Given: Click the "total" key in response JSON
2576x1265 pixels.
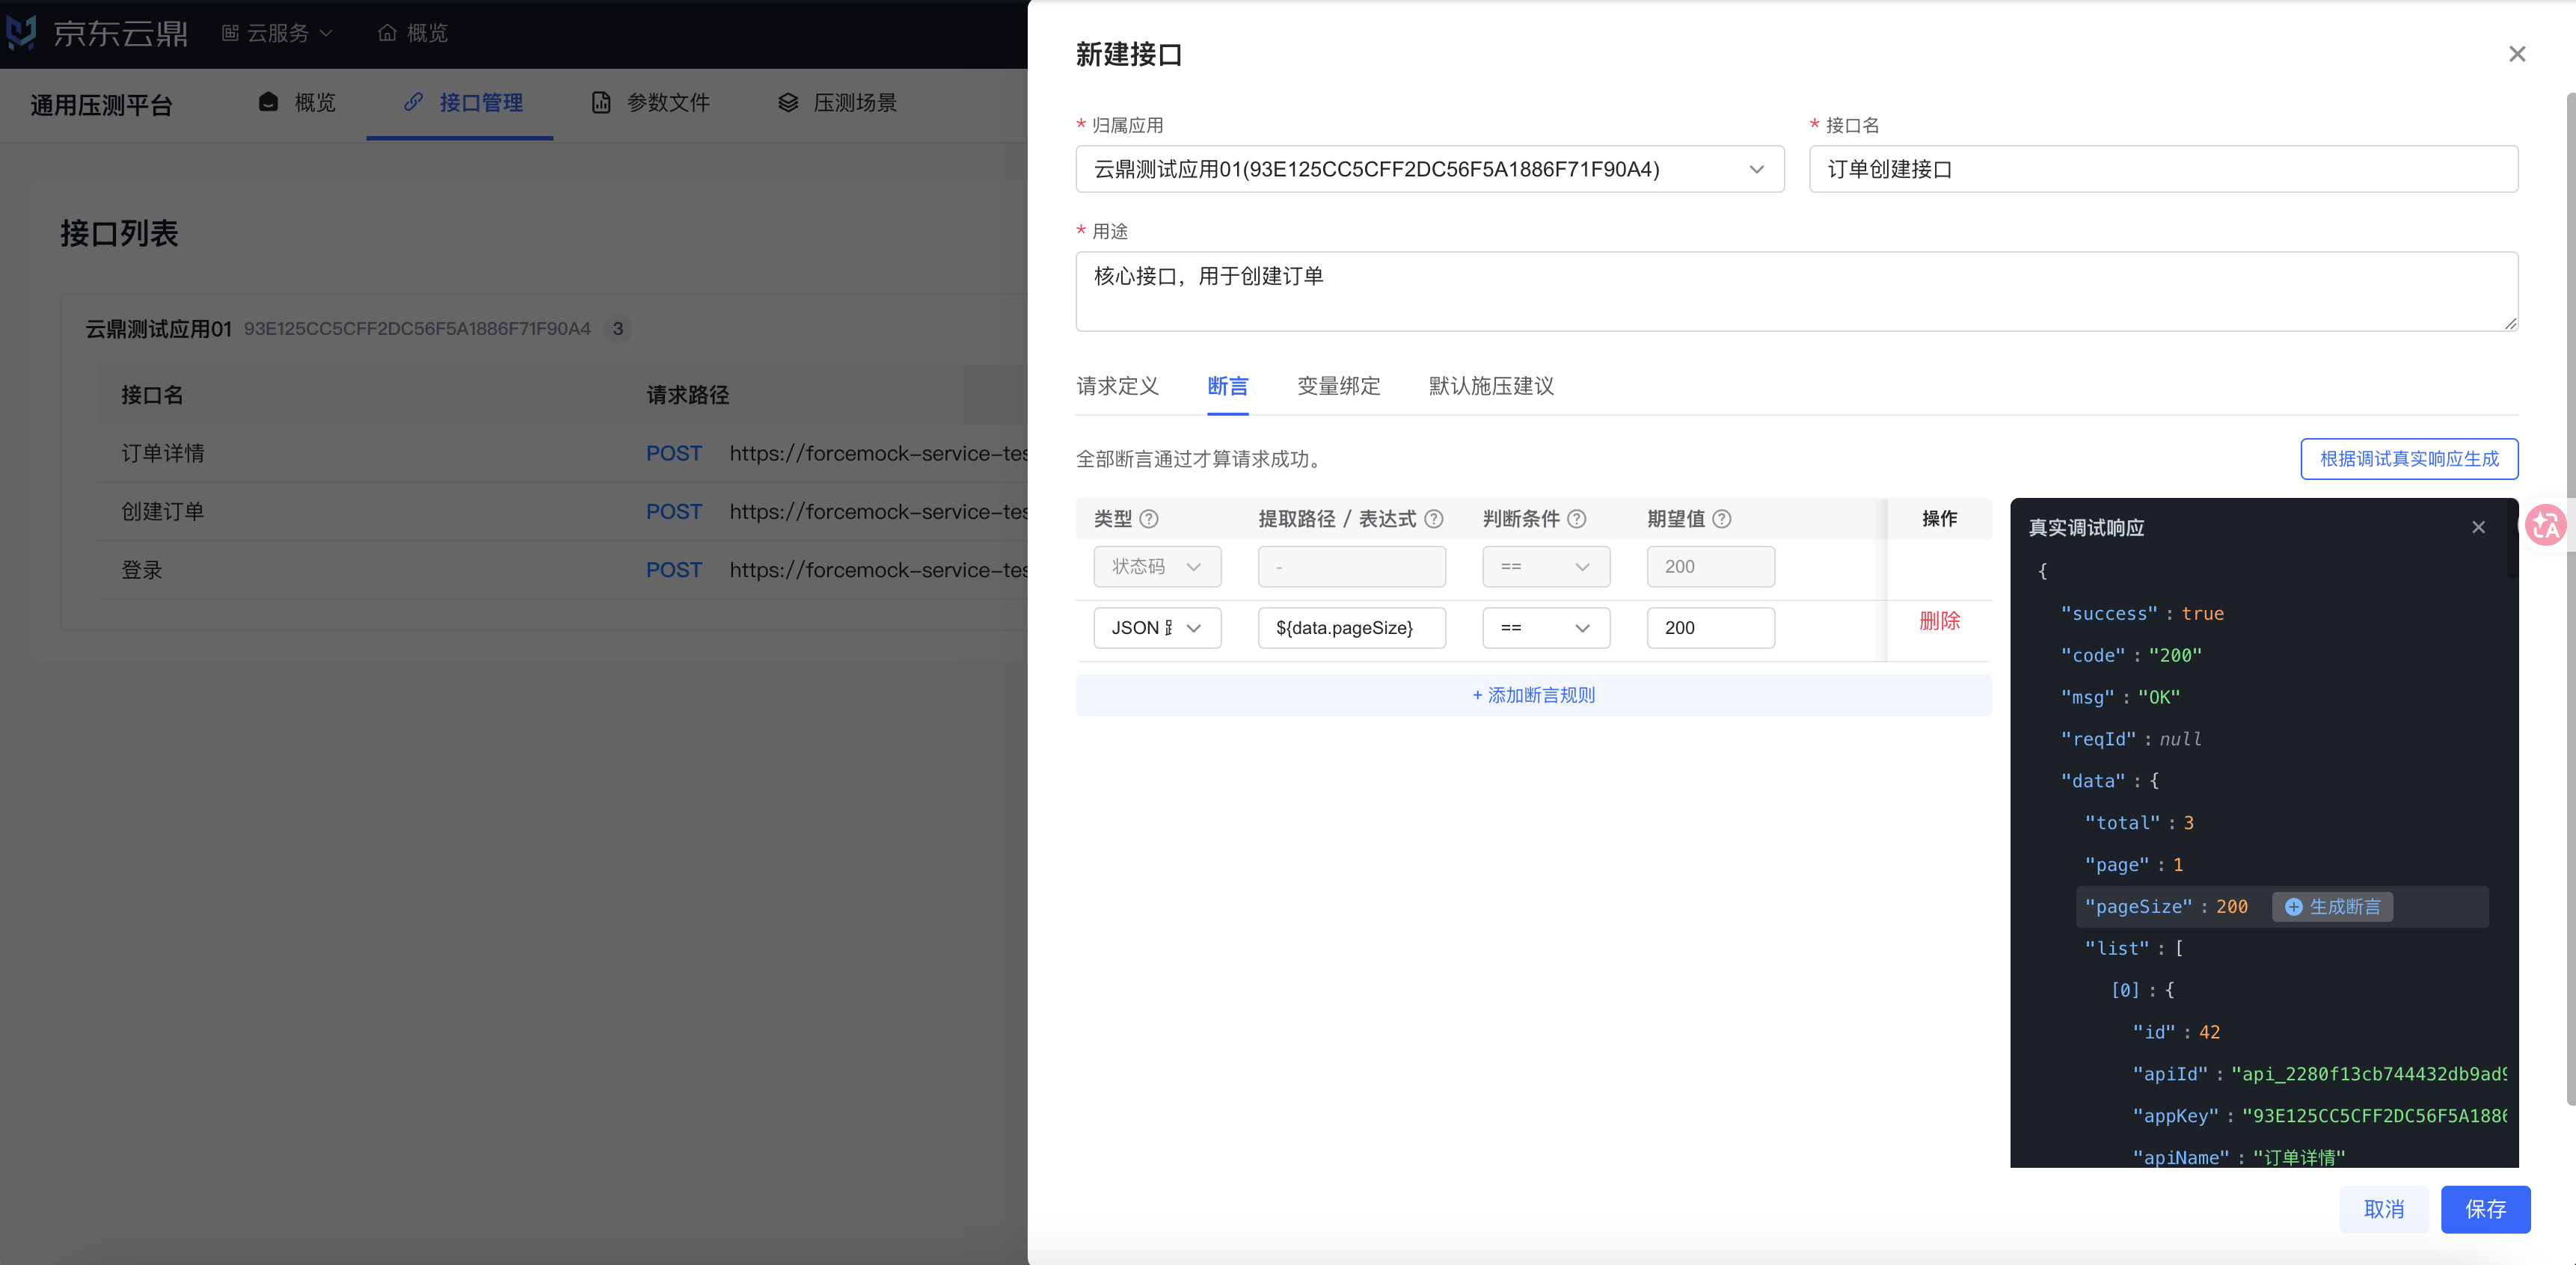Looking at the screenshot, I should [x=2122, y=822].
